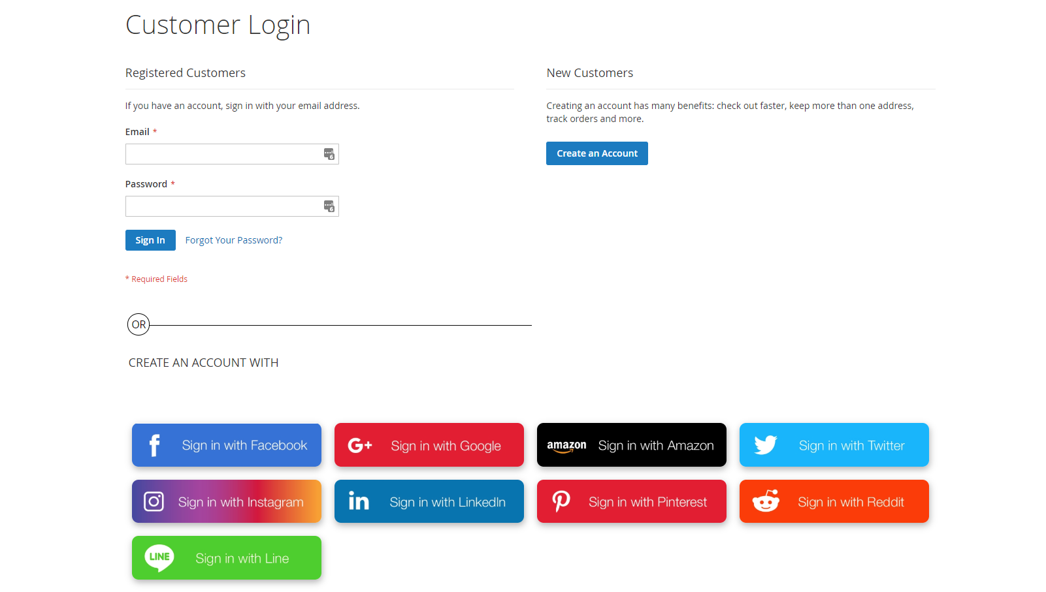Click the Amazon logo icon
The width and height of the screenshot is (1046, 592).
[566, 446]
